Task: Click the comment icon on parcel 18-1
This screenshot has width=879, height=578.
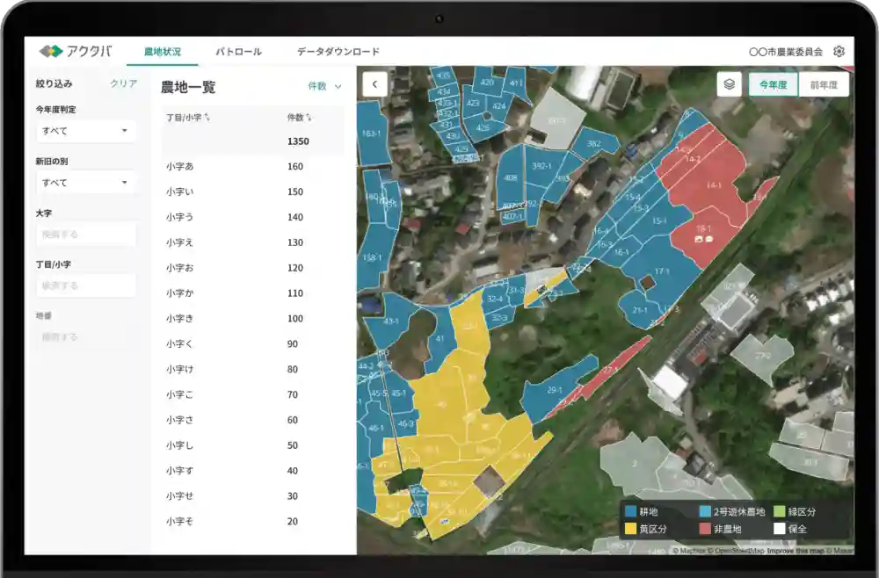Action: tap(709, 238)
